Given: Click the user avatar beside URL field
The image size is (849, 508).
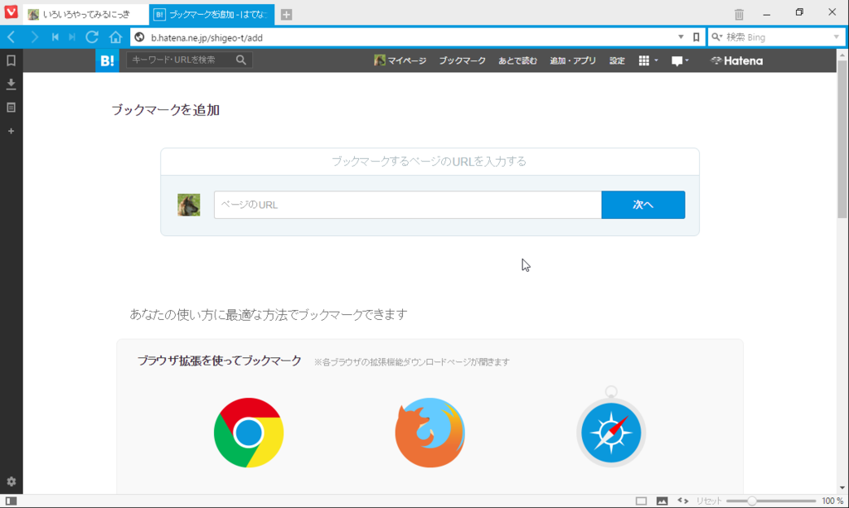Looking at the screenshot, I should 188,205.
